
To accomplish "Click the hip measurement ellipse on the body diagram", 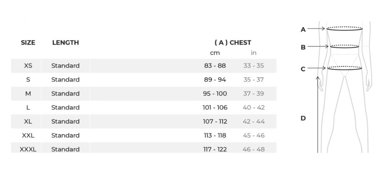I will (x=345, y=69).
